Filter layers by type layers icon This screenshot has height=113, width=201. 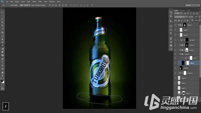[x=191, y=13]
